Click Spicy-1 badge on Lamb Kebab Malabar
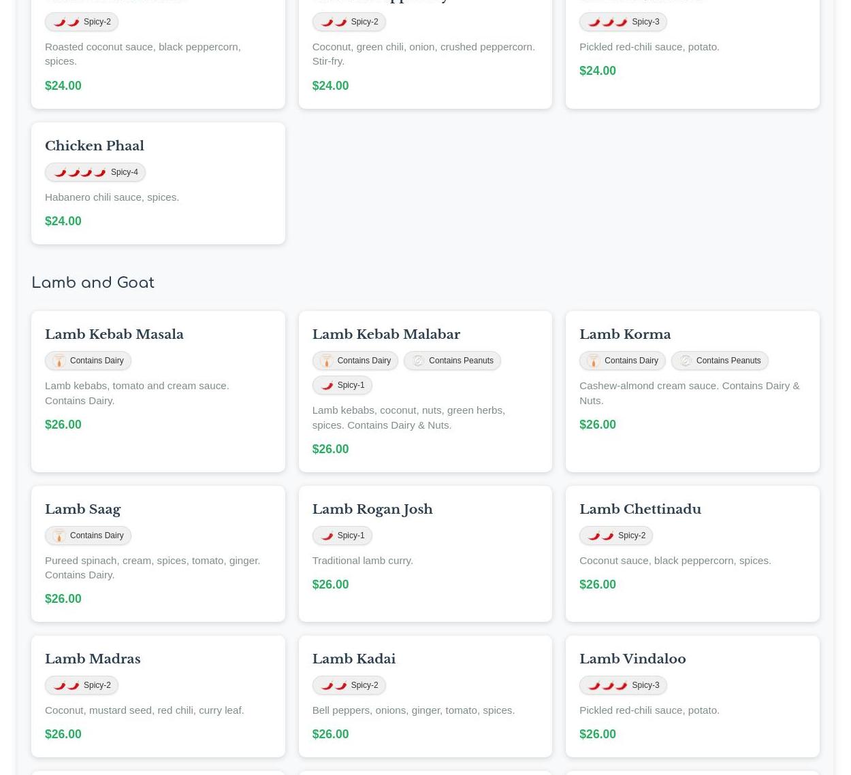 pos(342,385)
